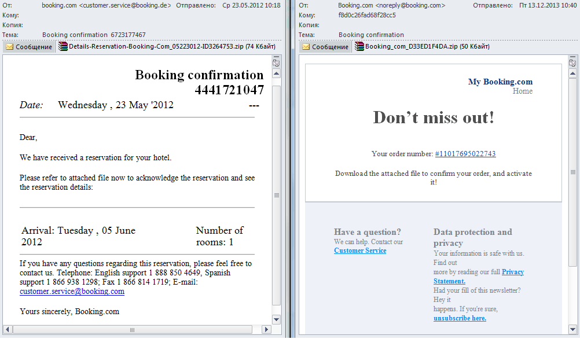The width and height of the screenshot is (580, 339).
Task: Follow the Customer Service link
Action: tap(360, 250)
